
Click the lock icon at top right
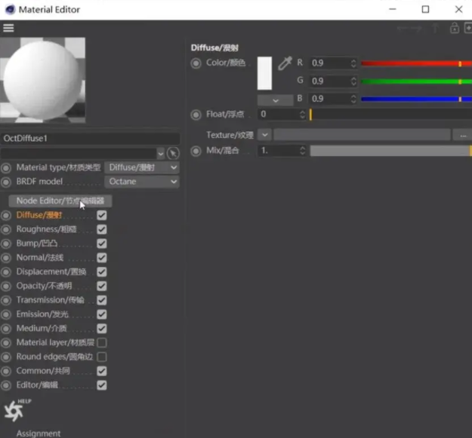pos(454,28)
